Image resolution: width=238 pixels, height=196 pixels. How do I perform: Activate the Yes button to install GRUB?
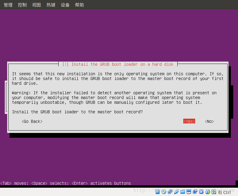coord(189,121)
